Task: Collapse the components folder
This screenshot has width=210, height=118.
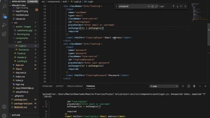Action: pos(24,38)
